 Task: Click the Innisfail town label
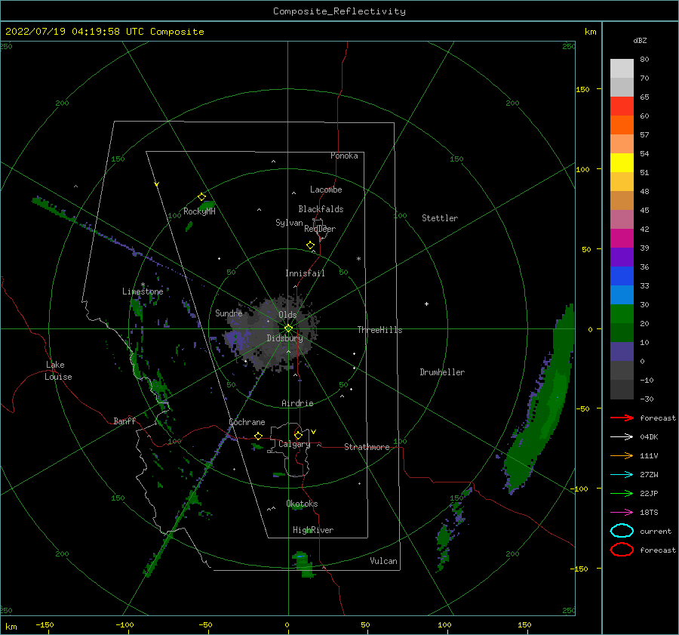point(305,273)
